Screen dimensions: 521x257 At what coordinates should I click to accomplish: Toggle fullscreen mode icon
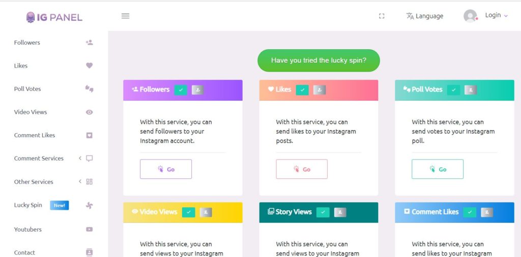coord(382,16)
